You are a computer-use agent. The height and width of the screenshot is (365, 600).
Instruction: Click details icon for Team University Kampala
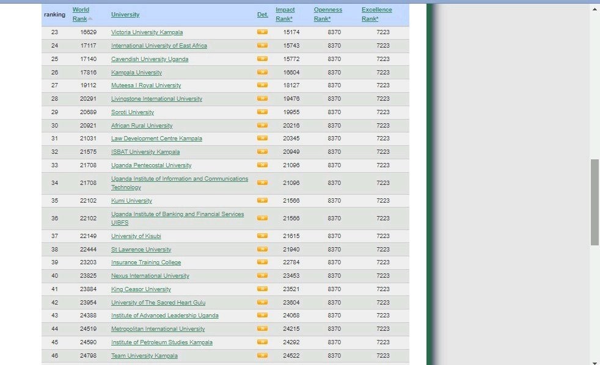tap(262, 356)
